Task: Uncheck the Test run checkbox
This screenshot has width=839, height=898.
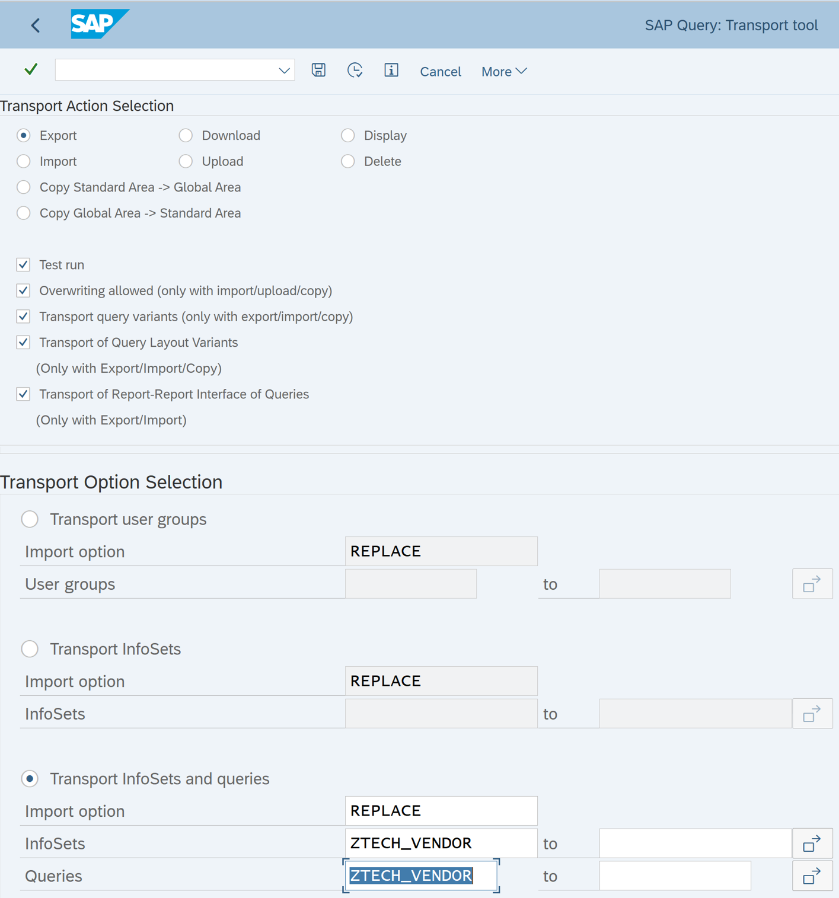Action: [24, 265]
